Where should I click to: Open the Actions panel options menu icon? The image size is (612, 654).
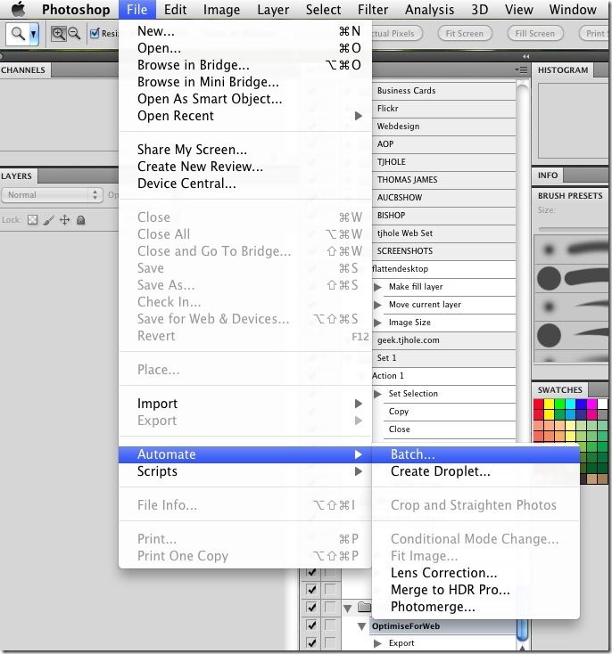[x=520, y=69]
